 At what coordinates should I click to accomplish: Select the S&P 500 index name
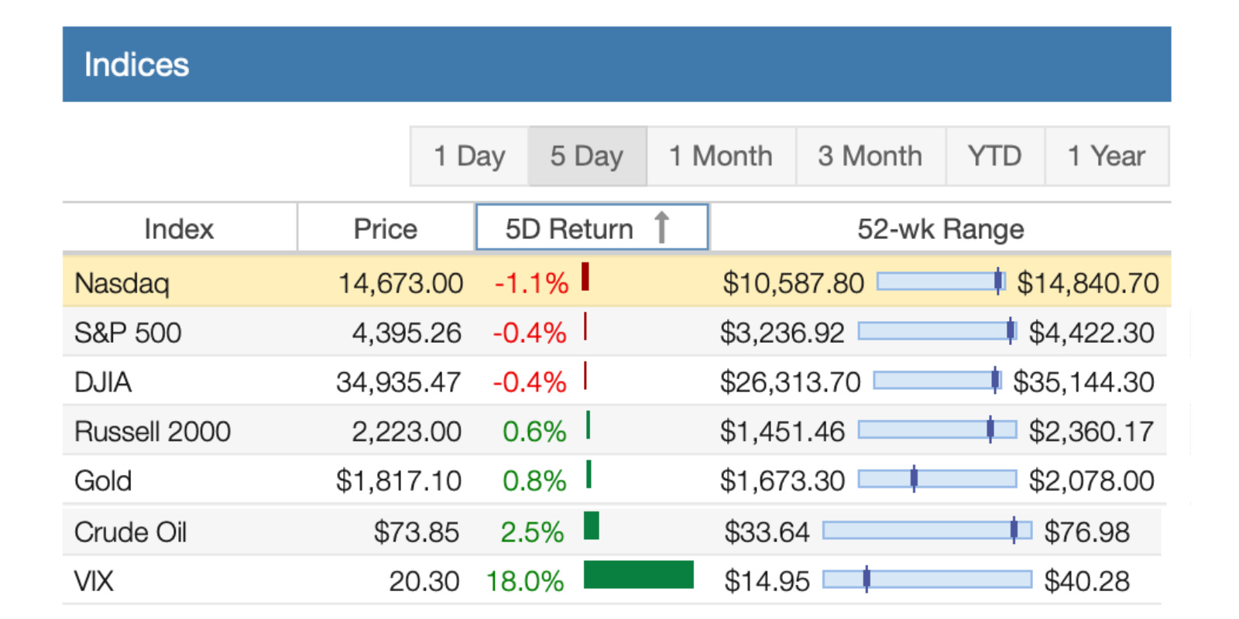point(128,333)
